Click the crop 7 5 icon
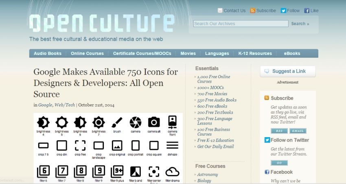 [x=43, y=145]
